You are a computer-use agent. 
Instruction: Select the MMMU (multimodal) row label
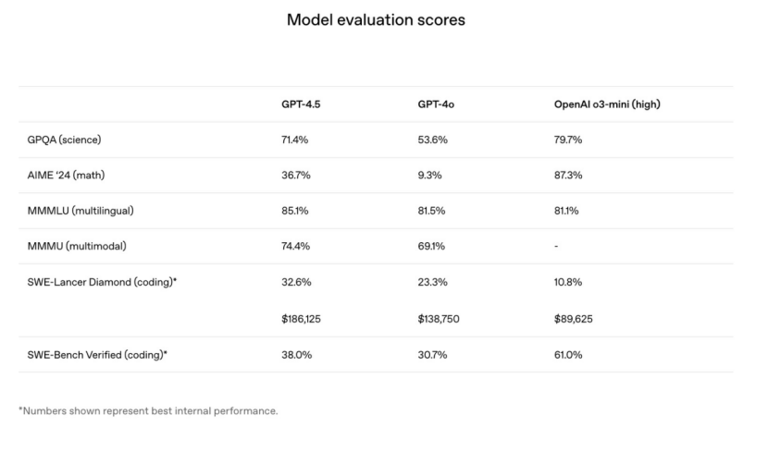[77, 247]
